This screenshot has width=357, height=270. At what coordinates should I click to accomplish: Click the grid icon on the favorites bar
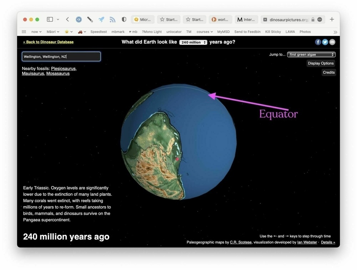tap(24, 32)
